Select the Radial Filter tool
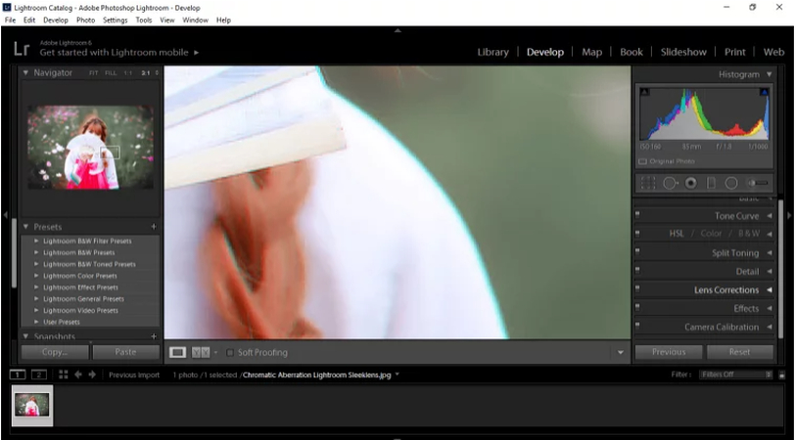The image size is (796, 440). (731, 183)
